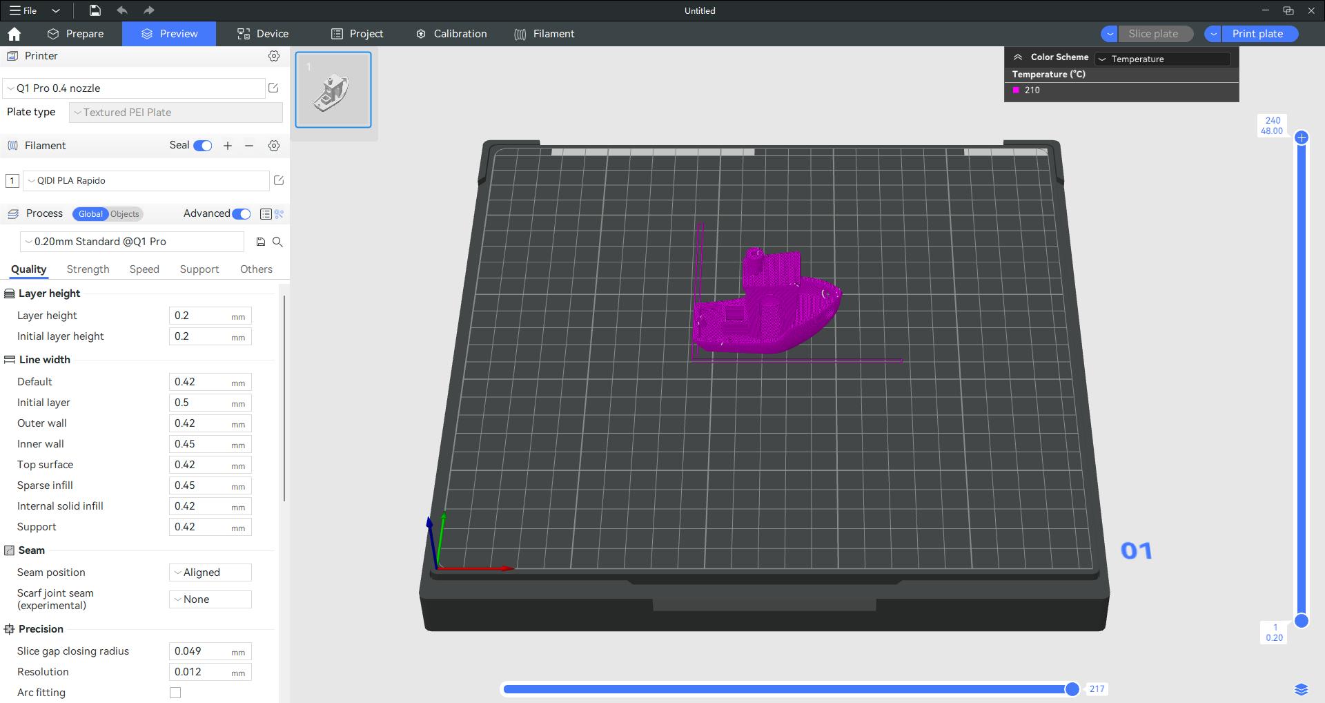Disable the Advanced settings toggle
The image size is (1325, 703).
242,214
